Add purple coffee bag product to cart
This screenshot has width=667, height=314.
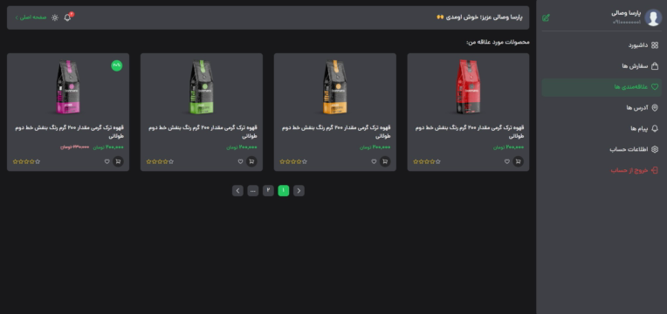(x=118, y=161)
